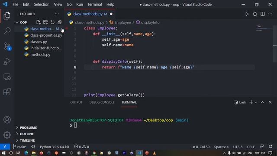Image resolution: width=277 pixels, height=156 pixels.
Task: Change indentation via Spaces: 4
Action: (x=221, y=146)
